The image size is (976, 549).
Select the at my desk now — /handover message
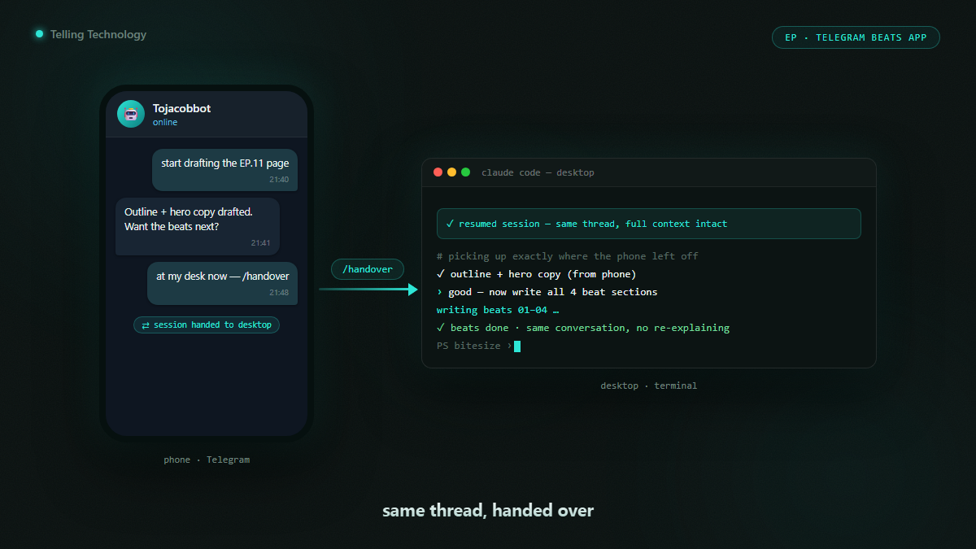(x=222, y=283)
